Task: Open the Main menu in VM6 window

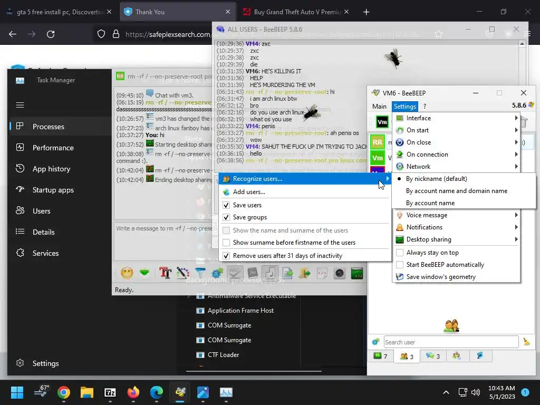Action: 379,107
